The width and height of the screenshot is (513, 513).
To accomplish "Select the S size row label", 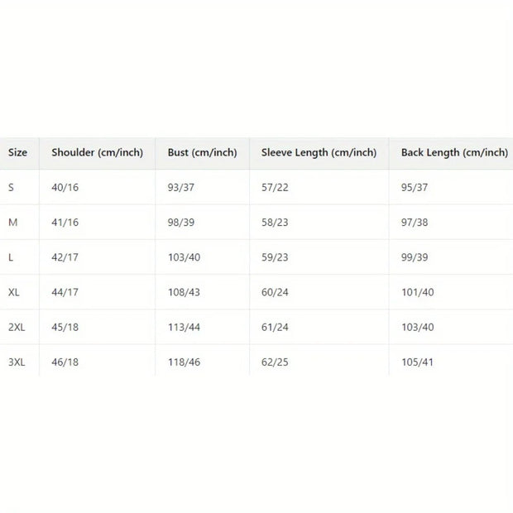I will (12, 188).
